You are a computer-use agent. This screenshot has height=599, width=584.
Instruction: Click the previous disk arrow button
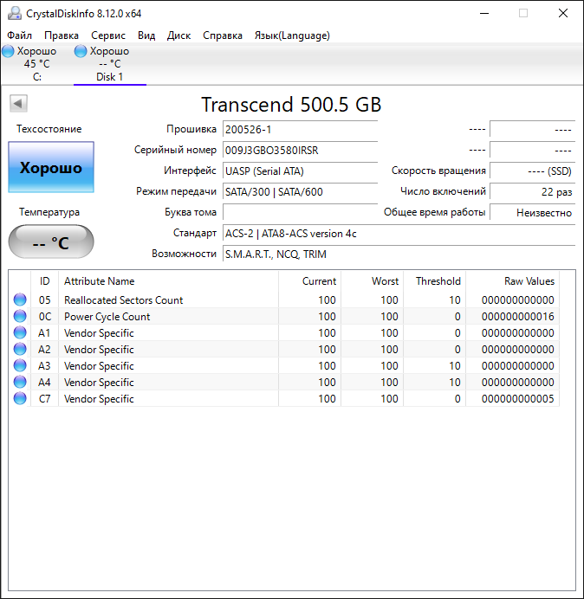(x=18, y=103)
